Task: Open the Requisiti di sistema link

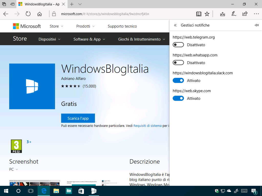Action: (x=148, y=126)
